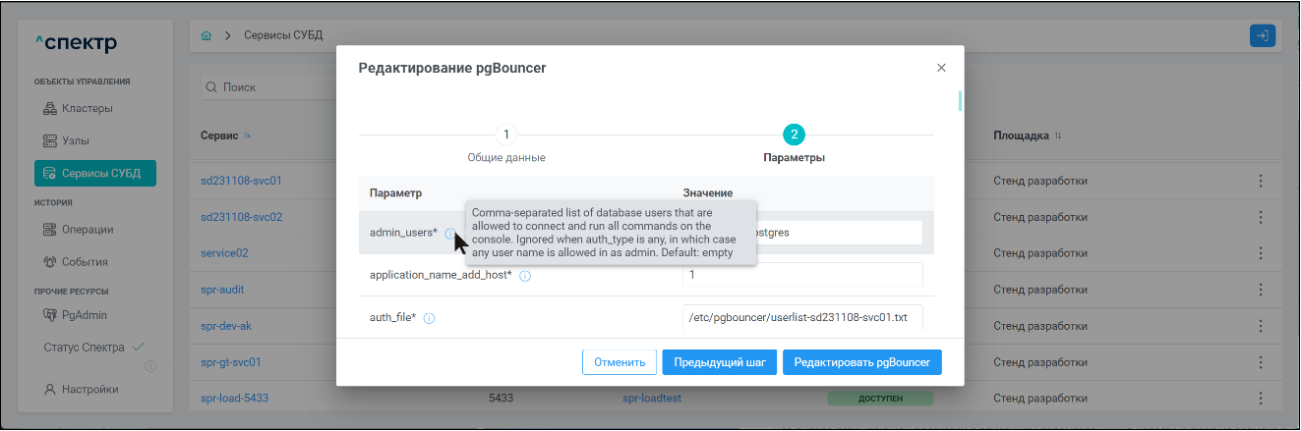
Task: Click the Предыдущий шаг button
Action: tap(720, 362)
